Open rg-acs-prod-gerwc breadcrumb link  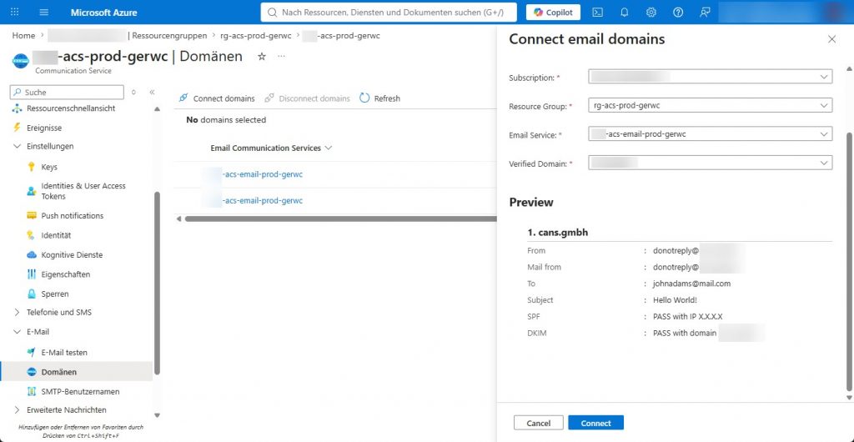(256, 35)
